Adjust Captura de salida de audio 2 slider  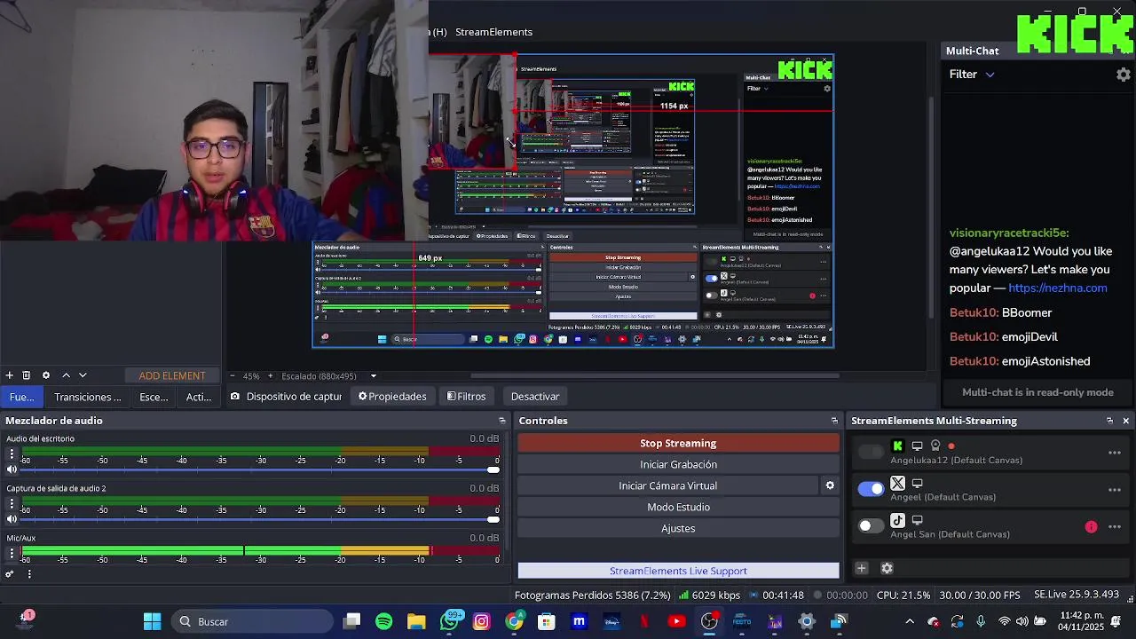pos(257,519)
